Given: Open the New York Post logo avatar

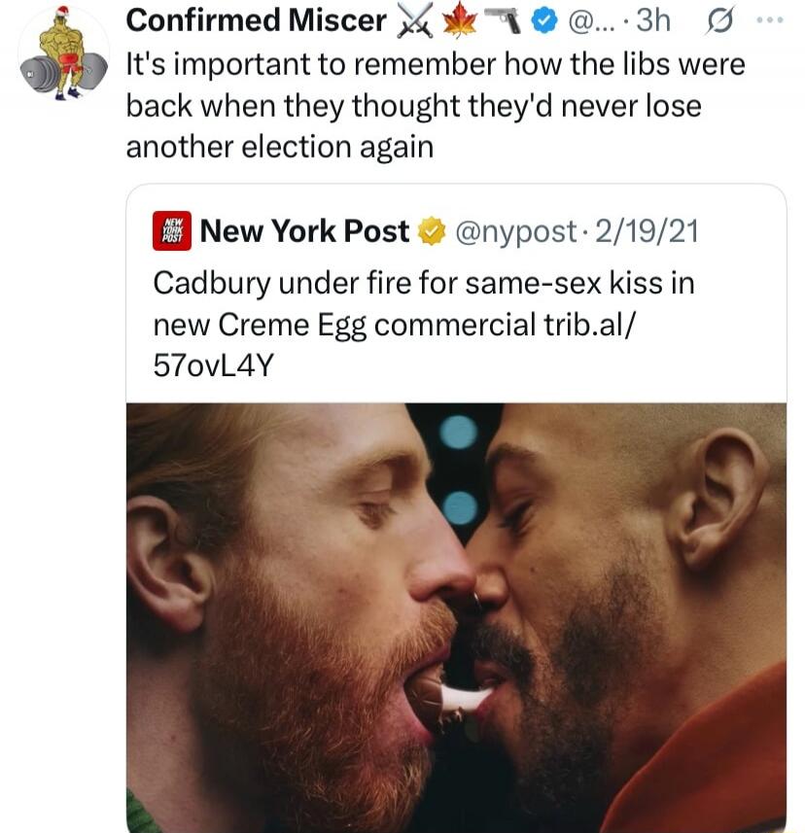Looking at the screenshot, I should [172, 231].
